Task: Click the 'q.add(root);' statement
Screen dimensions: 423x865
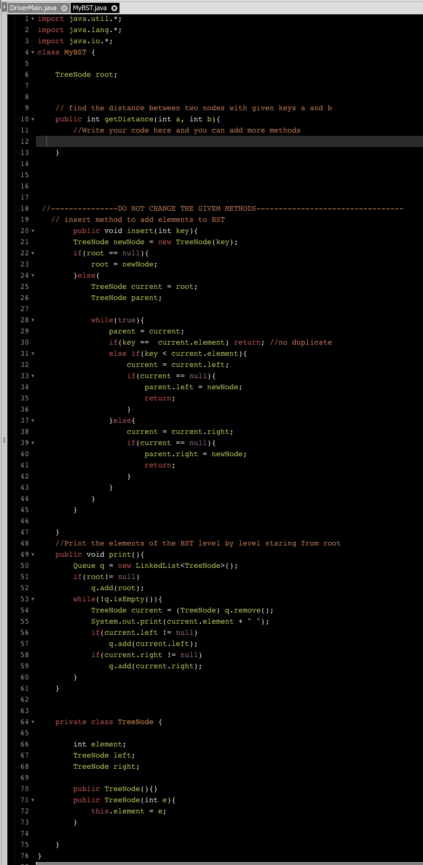Action: (x=118, y=588)
